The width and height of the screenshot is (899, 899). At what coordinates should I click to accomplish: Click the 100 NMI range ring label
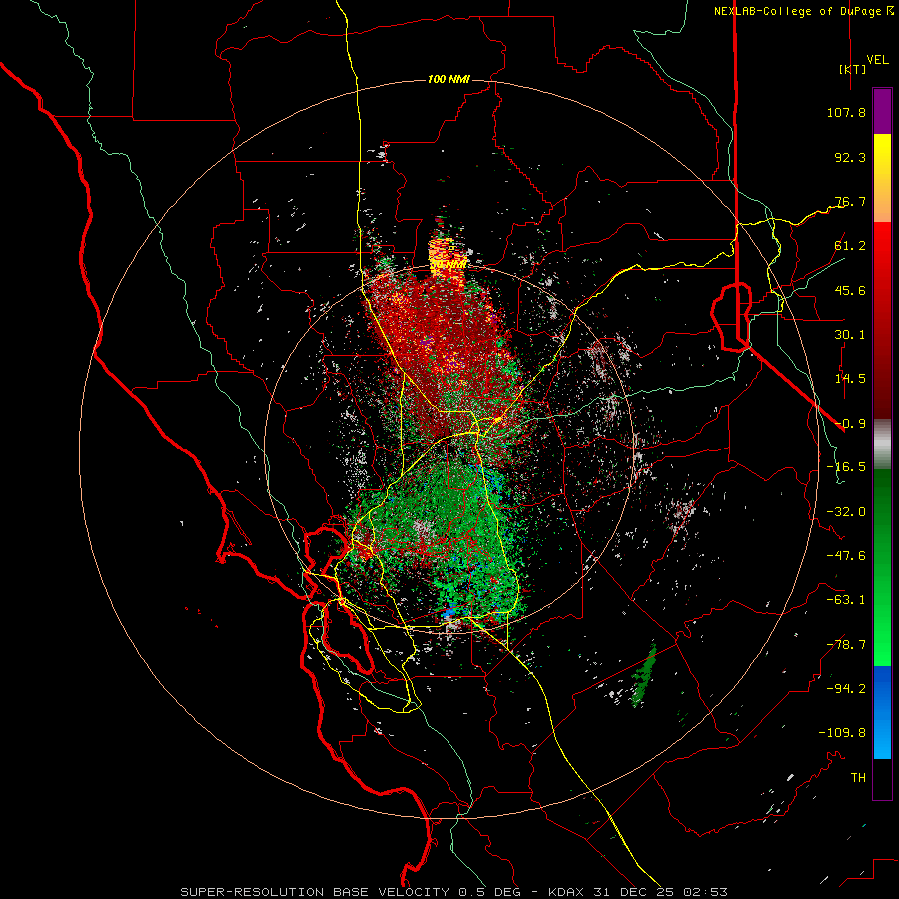pos(449,79)
